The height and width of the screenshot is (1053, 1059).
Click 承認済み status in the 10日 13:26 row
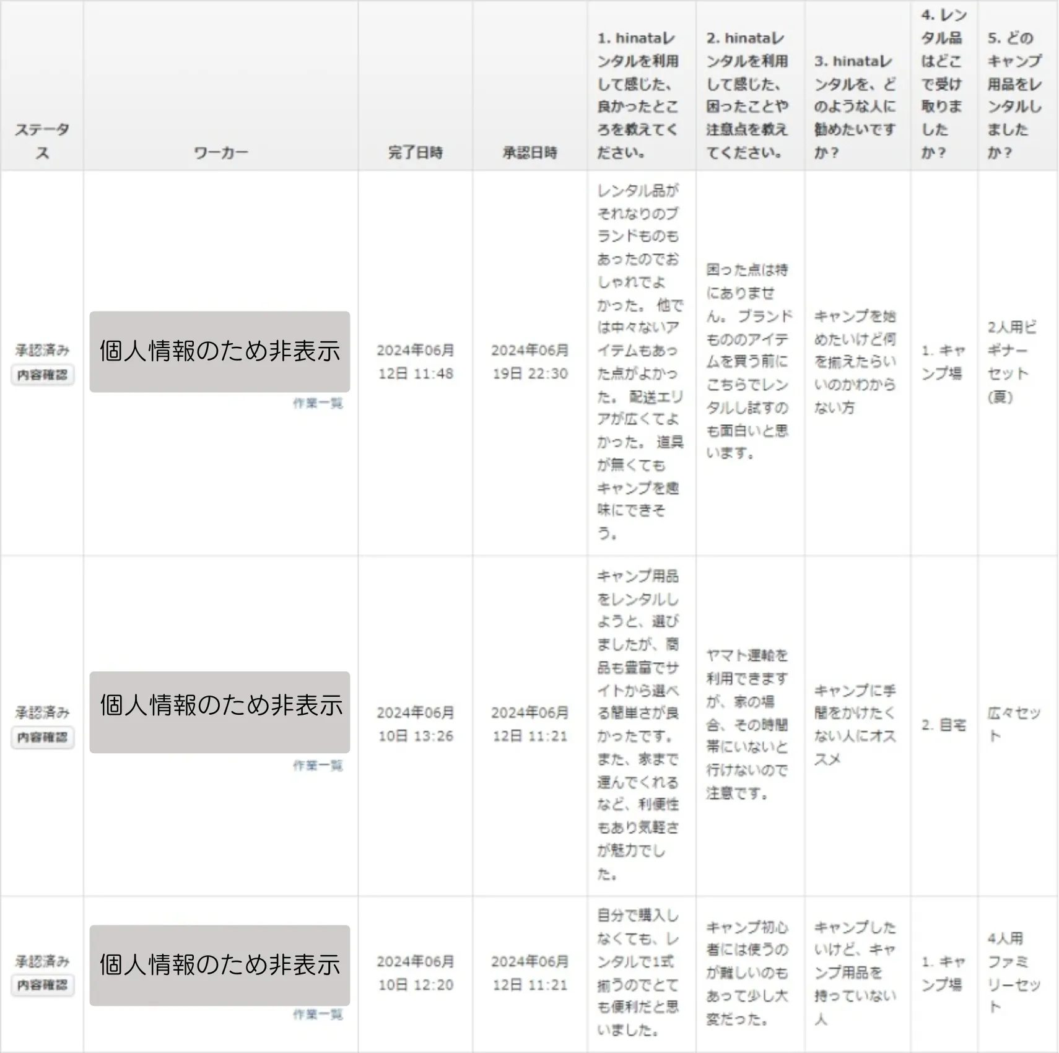42,712
